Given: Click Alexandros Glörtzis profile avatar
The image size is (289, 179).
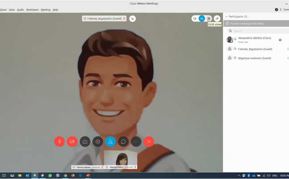Looking at the screenshot, I should pyautogui.click(x=230, y=39).
